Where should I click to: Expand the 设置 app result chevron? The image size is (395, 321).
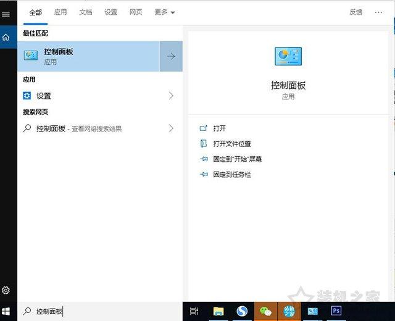click(171, 96)
